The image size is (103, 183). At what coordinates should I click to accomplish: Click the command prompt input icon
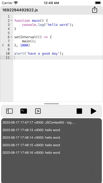click(x=38, y=111)
